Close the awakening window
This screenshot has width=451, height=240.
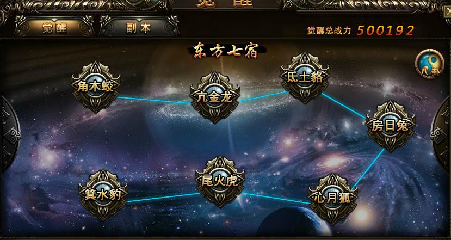(447, 12)
